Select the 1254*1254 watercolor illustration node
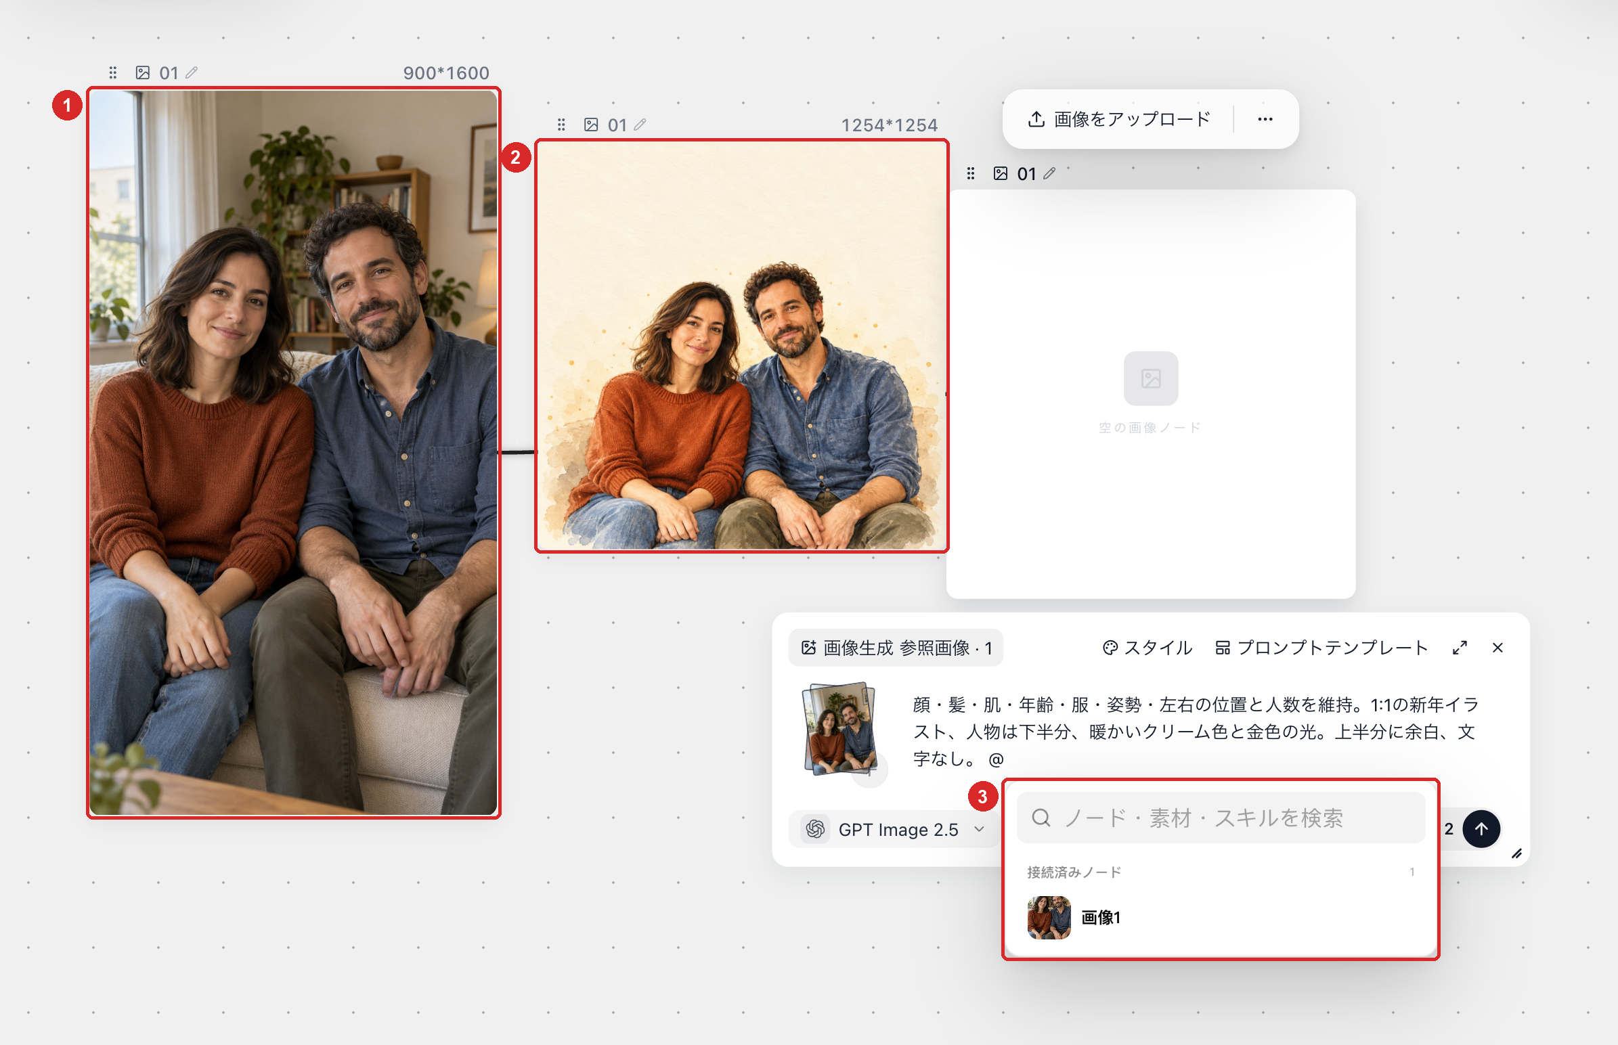 [x=742, y=346]
